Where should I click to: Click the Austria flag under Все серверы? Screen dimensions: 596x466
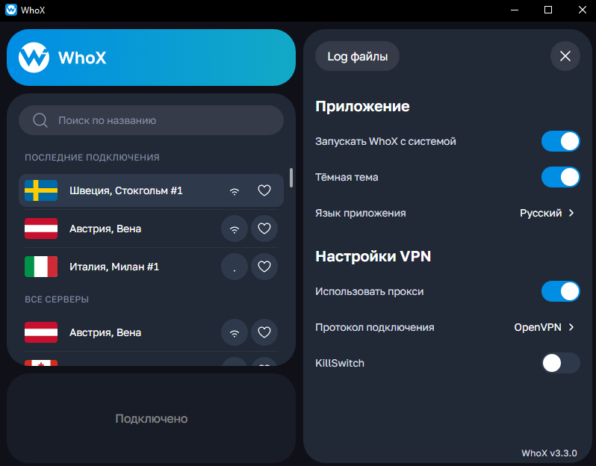41,332
